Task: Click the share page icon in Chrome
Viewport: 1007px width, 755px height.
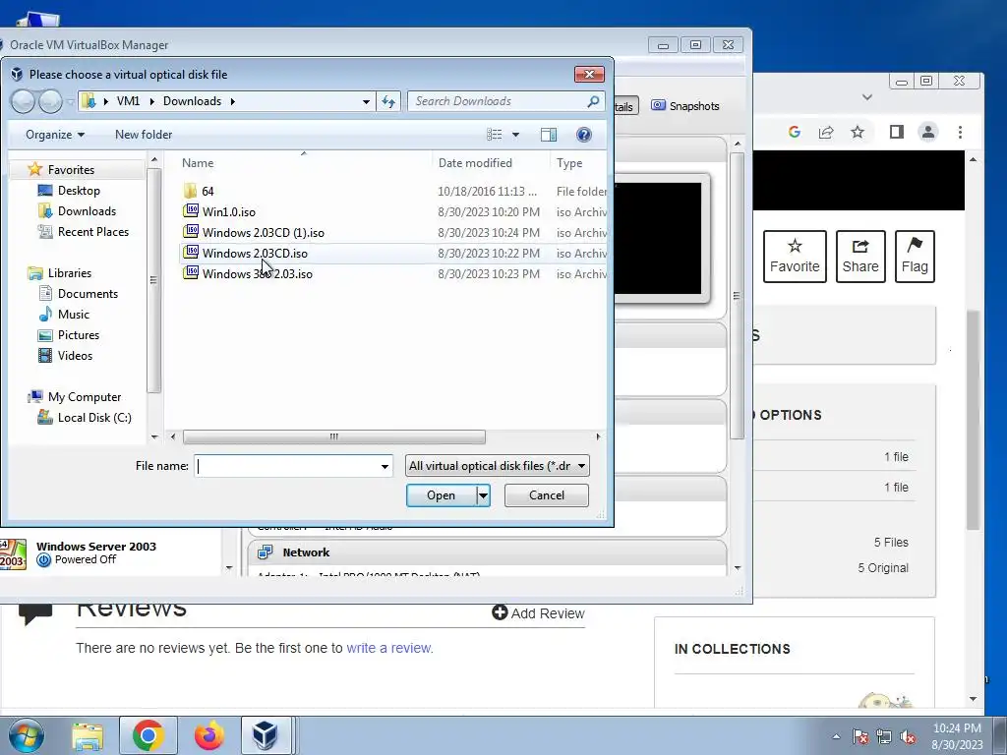Action: tap(826, 133)
